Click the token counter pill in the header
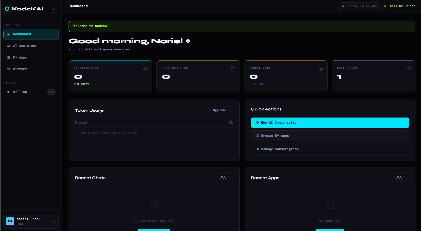Screen dimensions: 421x231 pos(359,6)
